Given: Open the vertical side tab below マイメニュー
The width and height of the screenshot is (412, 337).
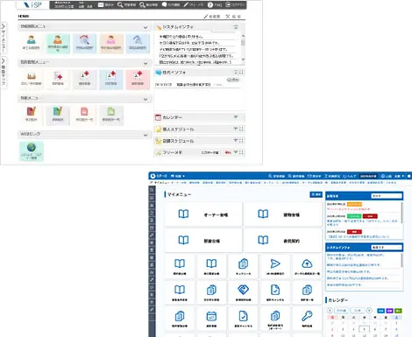Looking at the screenshot, I should (x=4, y=72).
